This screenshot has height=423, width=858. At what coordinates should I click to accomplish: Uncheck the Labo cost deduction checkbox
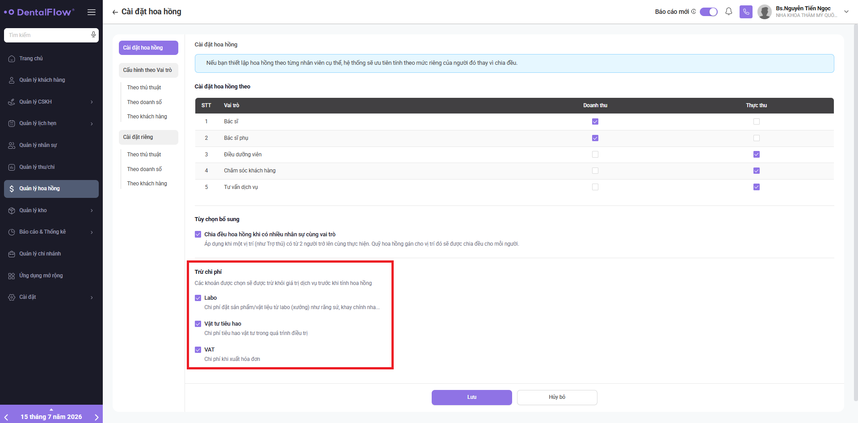click(x=198, y=298)
